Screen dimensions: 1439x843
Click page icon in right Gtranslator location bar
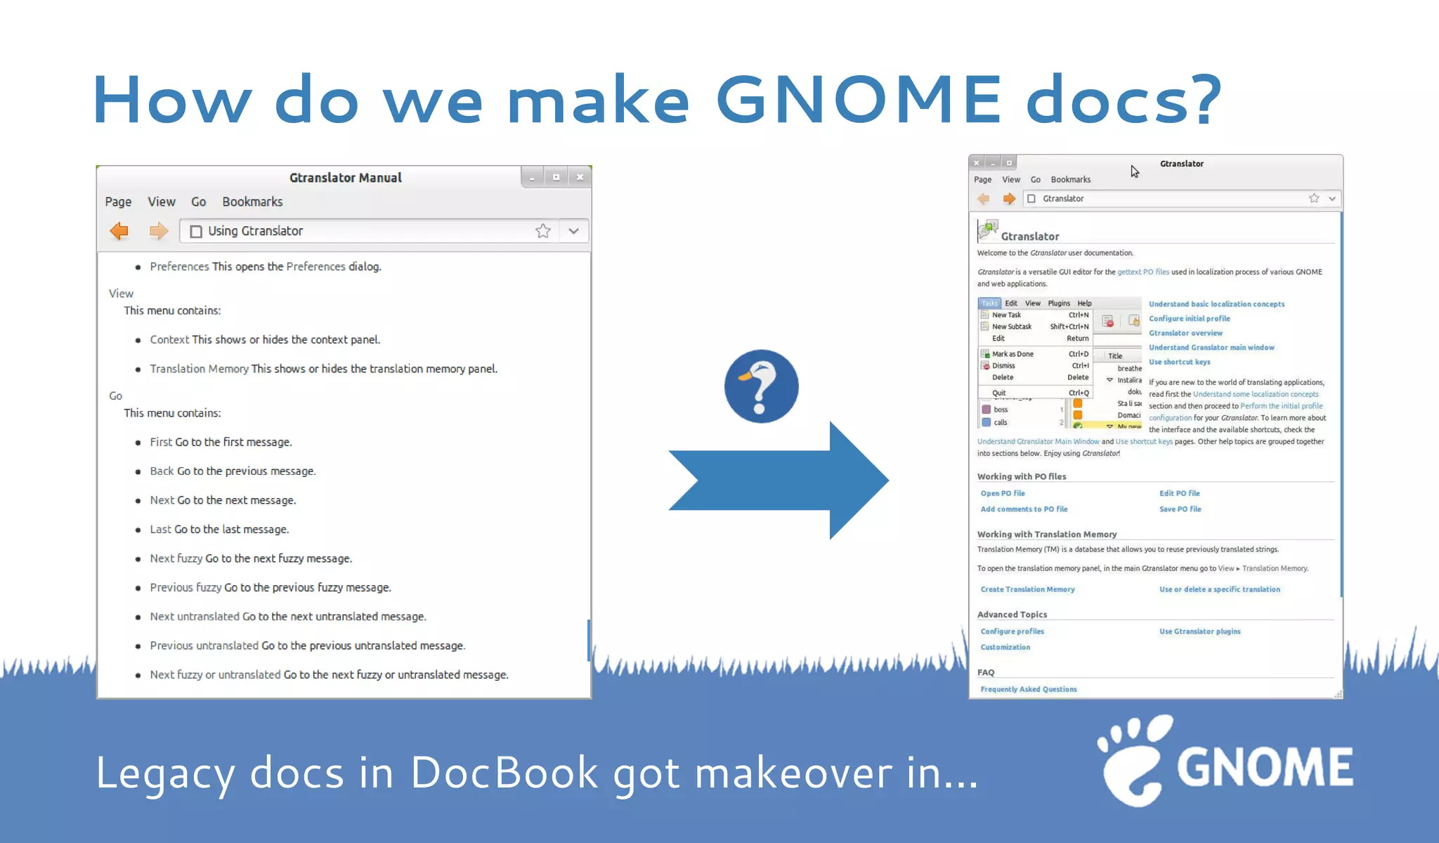pyautogui.click(x=1031, y=199)
